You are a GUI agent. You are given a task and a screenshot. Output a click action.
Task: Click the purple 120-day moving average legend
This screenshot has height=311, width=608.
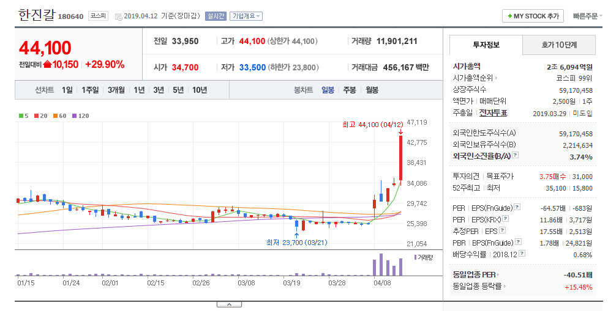[81, 115]
